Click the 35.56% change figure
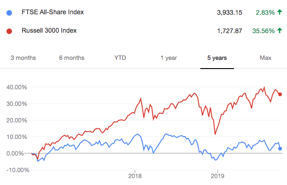The height and width of the screenshot is (185, 287). (x=263, y=31)
